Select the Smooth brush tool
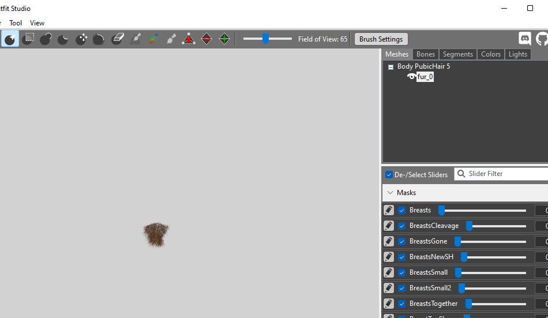The width and height of the screenshot is (548, 318). (x=99, y=39)
